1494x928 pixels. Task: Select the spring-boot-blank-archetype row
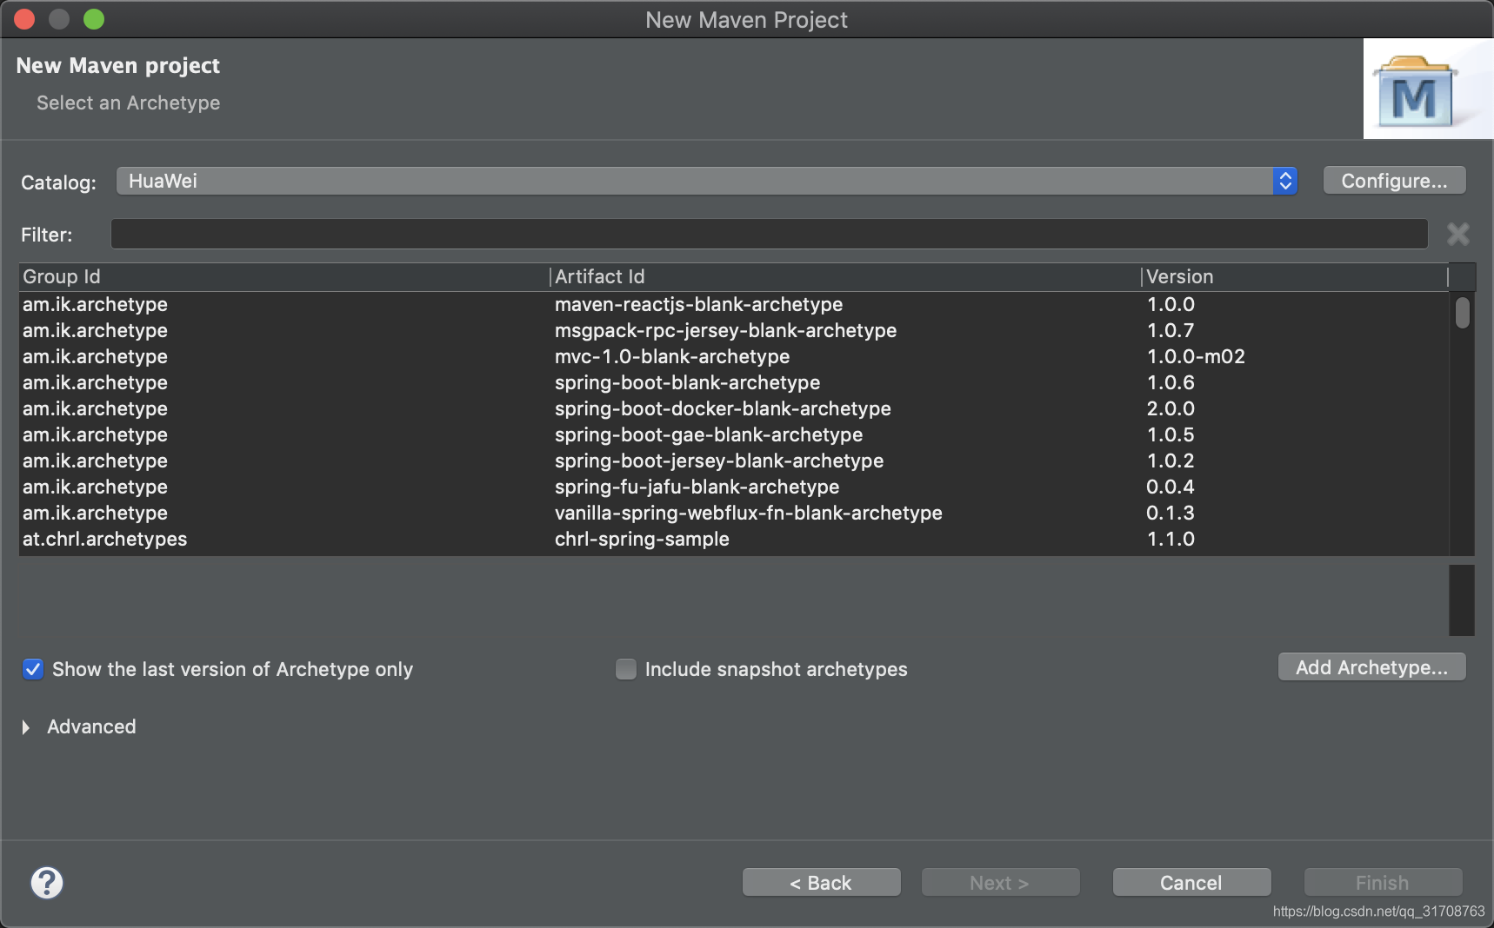(687, 382)
